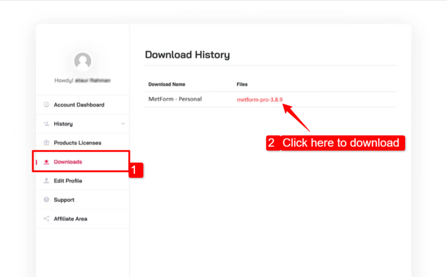Click the user avatar picture

tap(83, 61)
